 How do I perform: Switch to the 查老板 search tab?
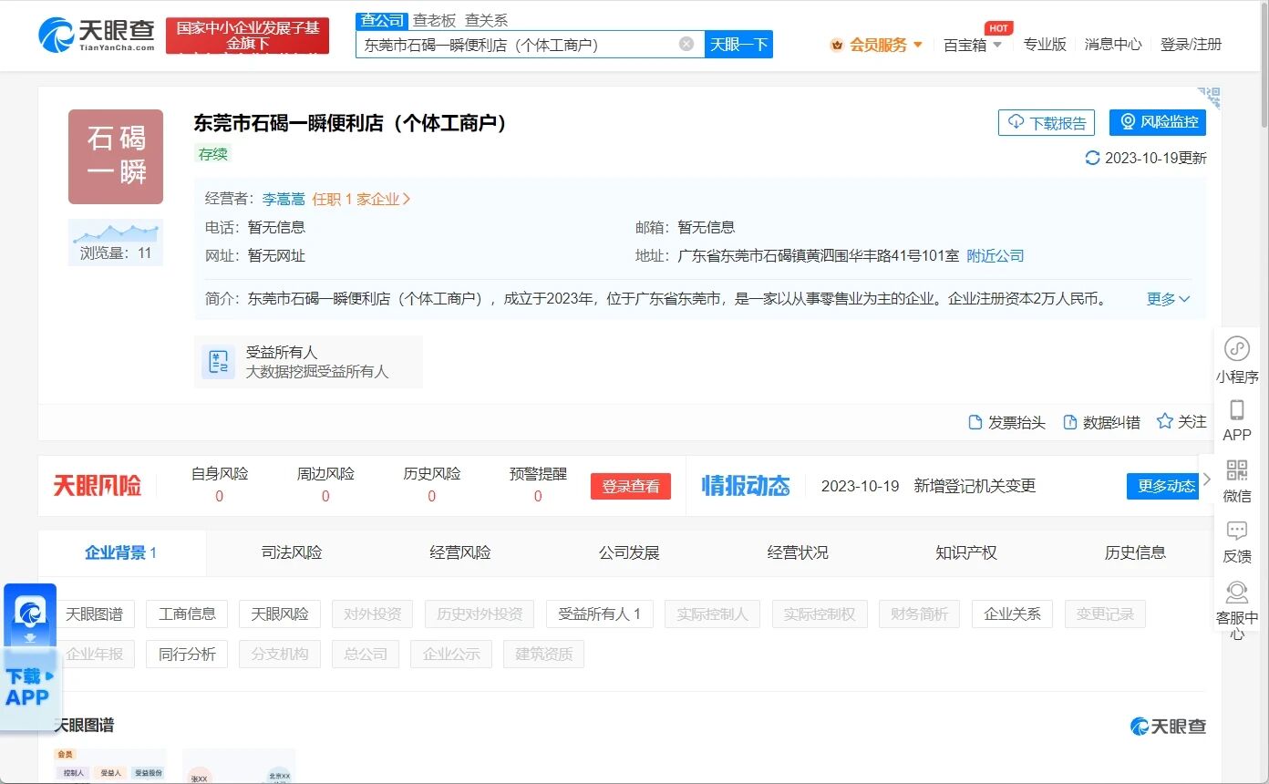[434, 20]
